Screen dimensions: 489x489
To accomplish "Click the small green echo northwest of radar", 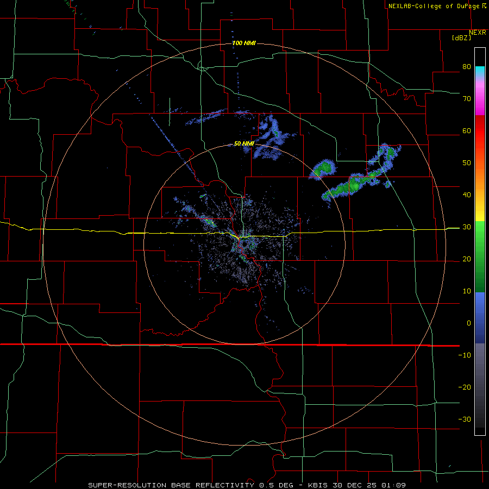I will coord(208,222).
